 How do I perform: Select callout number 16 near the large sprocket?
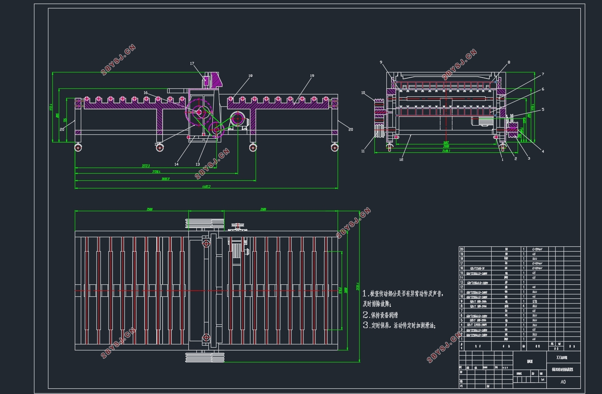[146, 93]
